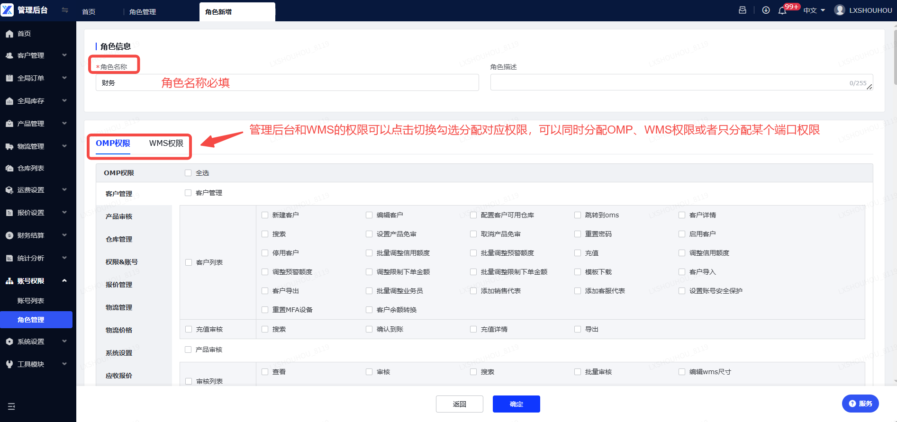Click the 仓库列表 warehouse icon

9,168
